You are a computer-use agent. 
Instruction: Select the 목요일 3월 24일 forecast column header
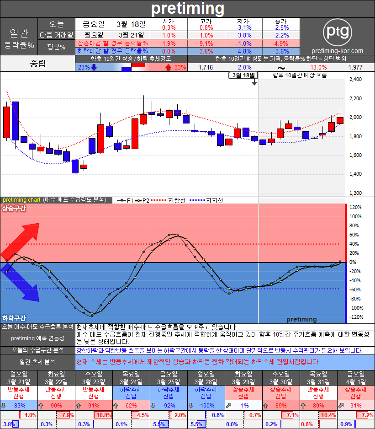tap(131, 378)
